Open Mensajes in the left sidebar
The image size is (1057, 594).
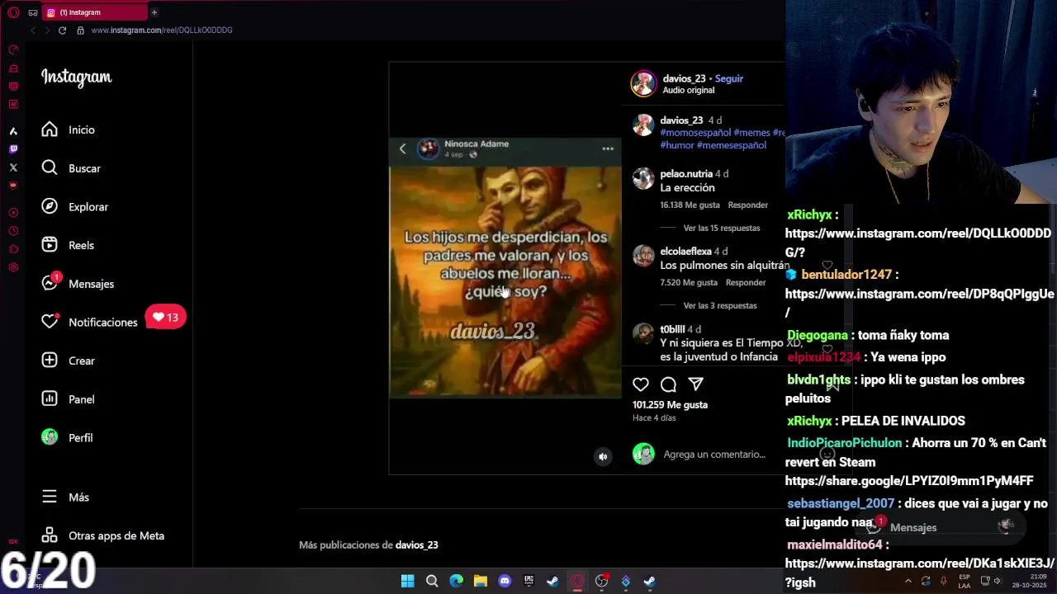pos(78,284)
